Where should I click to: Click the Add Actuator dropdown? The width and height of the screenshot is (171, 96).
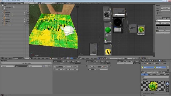click(137, 63)
